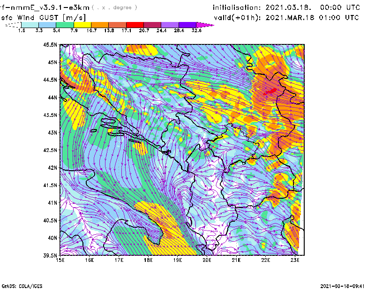Viewport: 375px width, 289px height.
Task: Click the magenta arrow tip of the color bar
Action: [x=205, y=25]
